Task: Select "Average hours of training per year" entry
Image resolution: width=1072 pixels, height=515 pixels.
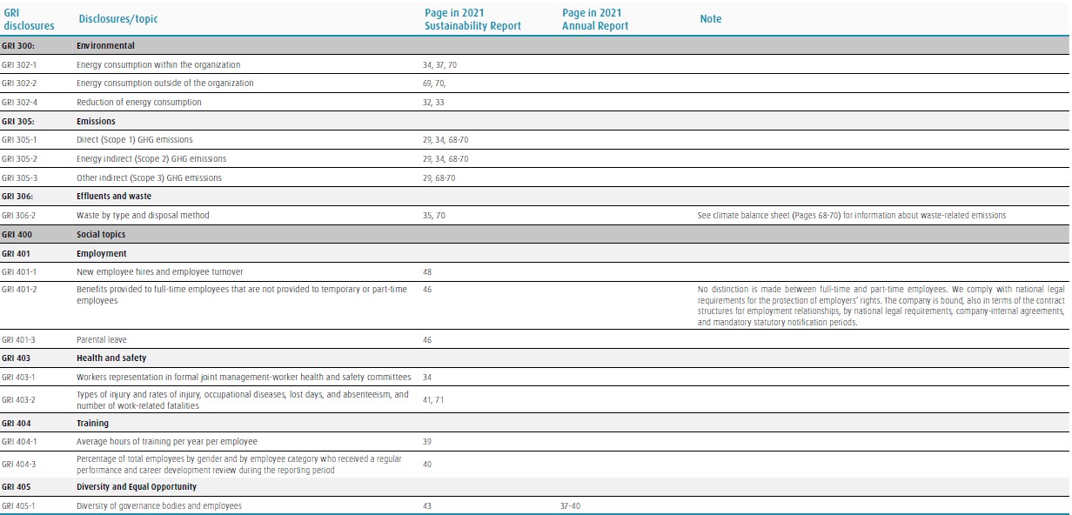Action: (x=167, y=442)
